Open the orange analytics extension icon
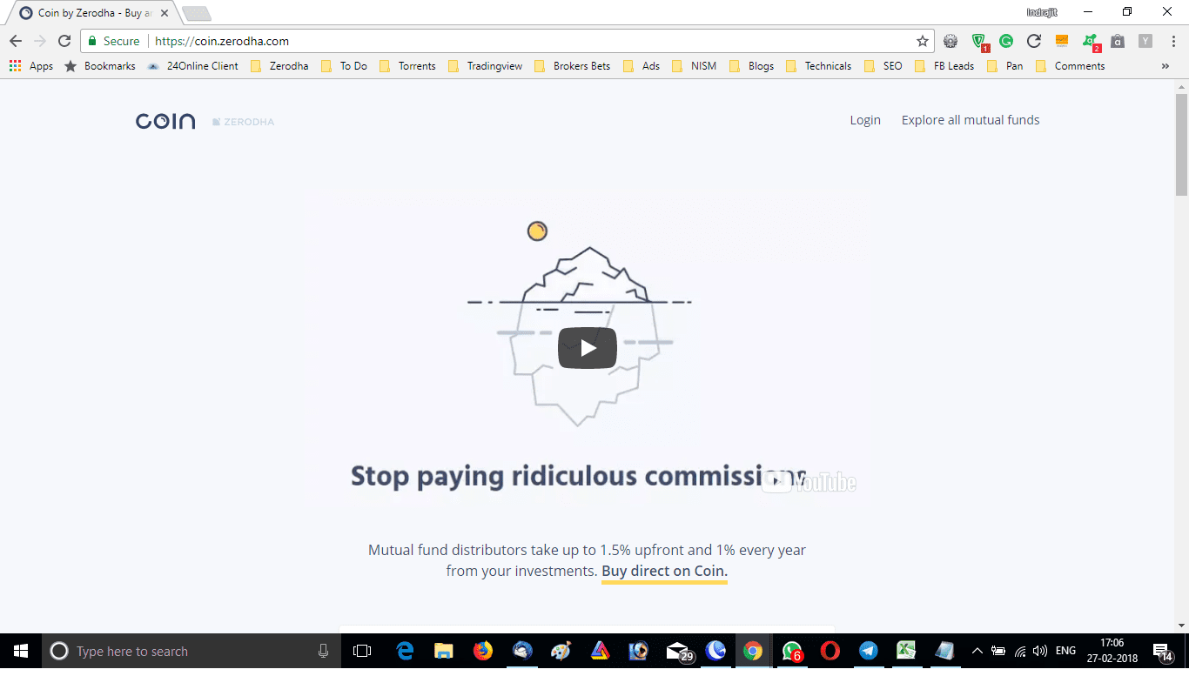1189x676 pixels. [1062, 41]
